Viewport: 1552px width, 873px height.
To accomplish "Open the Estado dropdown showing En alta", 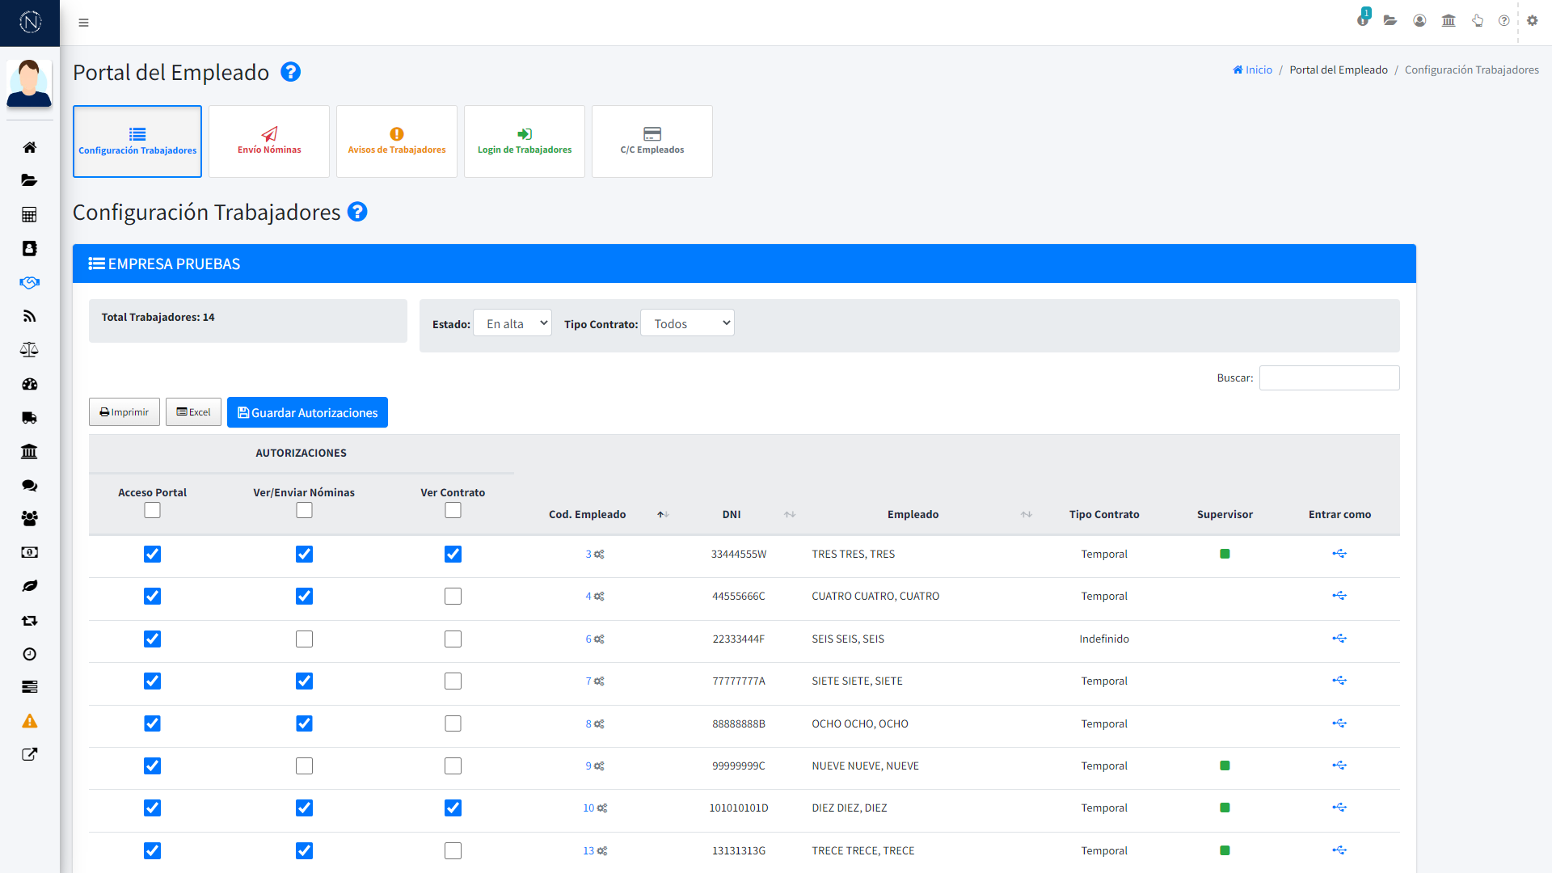I will [x=512, y=323].
